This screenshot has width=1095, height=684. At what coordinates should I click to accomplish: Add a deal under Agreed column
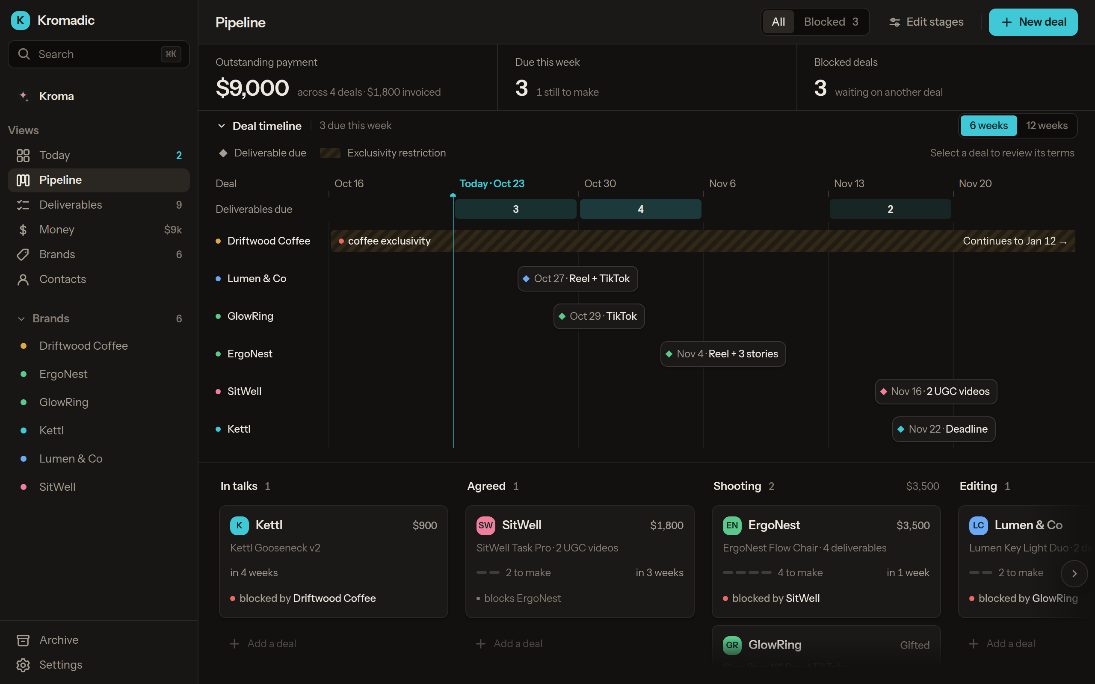pos(509,644)
